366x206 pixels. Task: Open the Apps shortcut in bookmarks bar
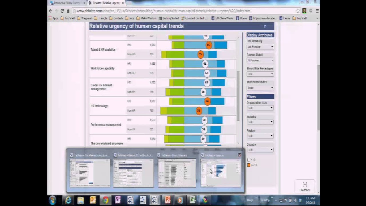coord(53,18)
